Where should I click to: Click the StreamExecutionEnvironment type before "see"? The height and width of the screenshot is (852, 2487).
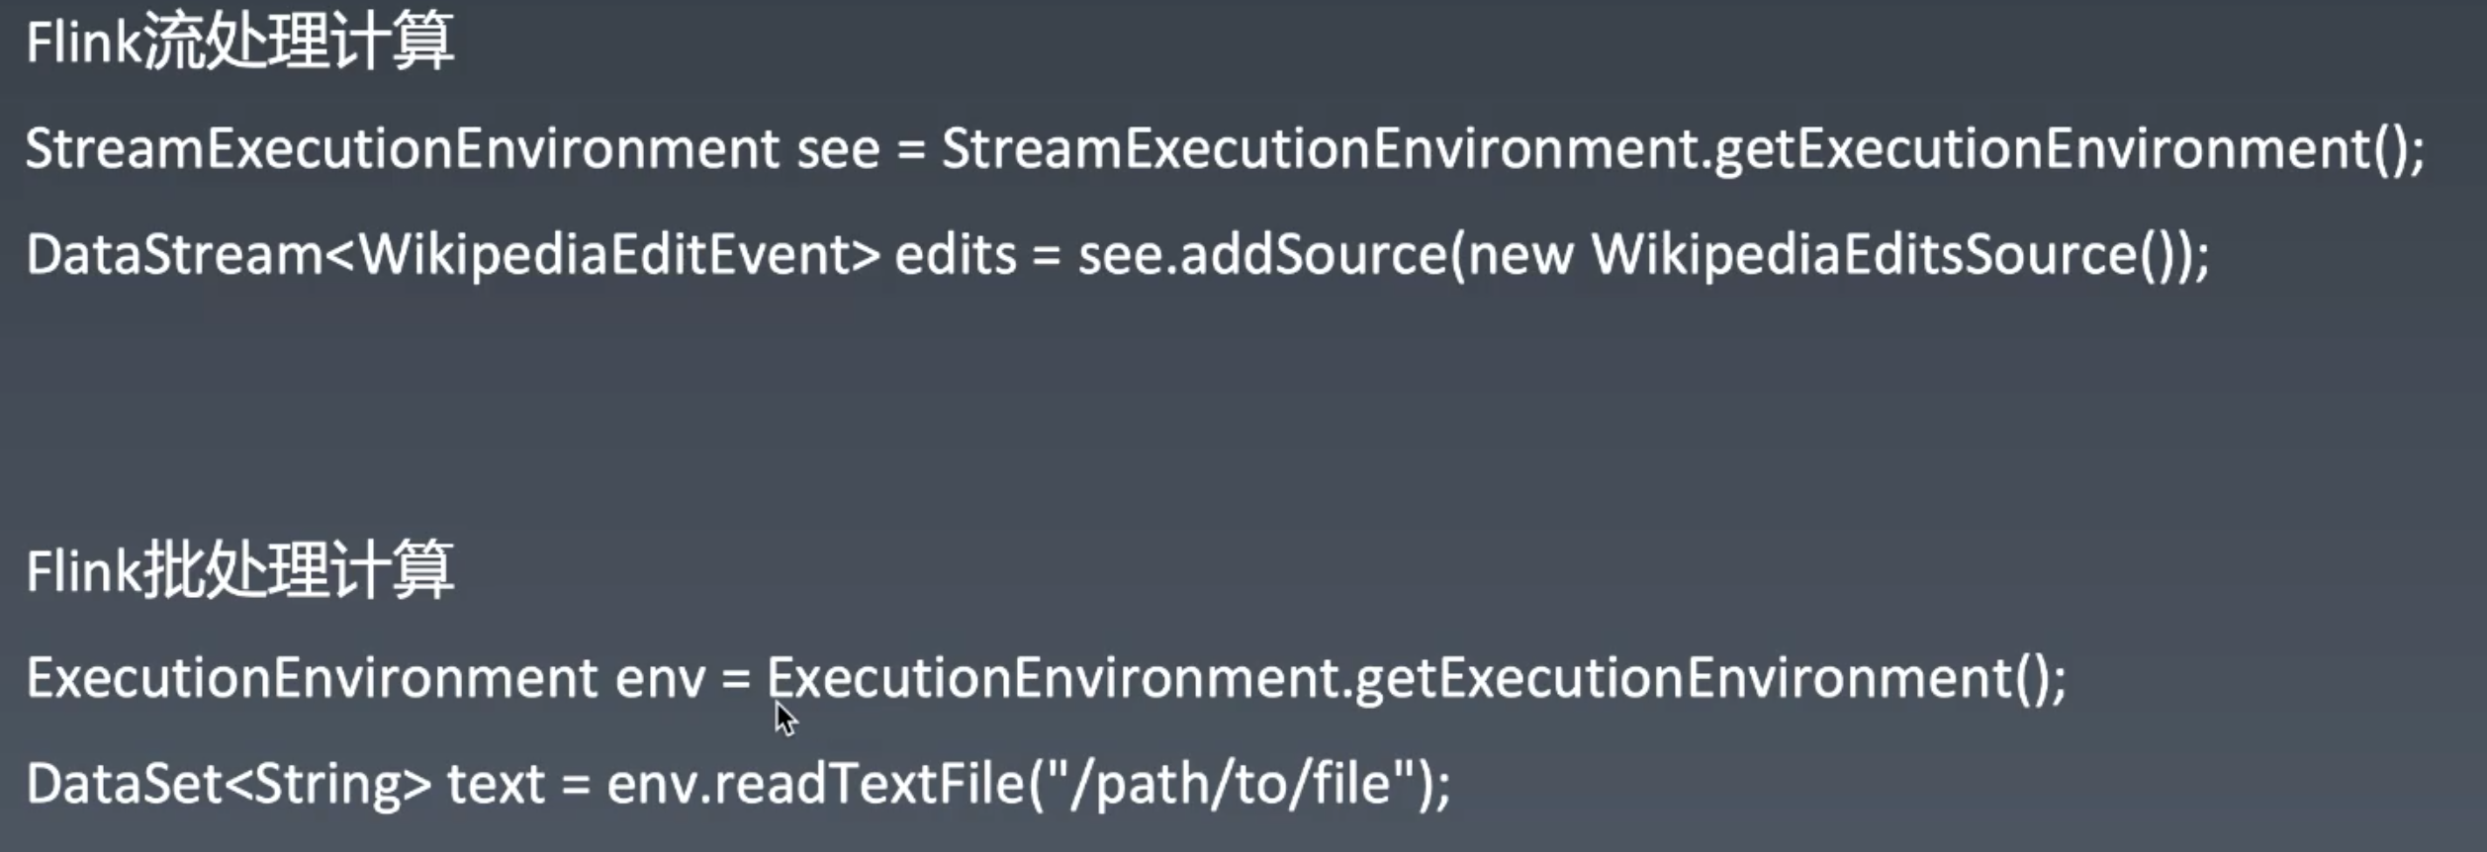point(402,149)
